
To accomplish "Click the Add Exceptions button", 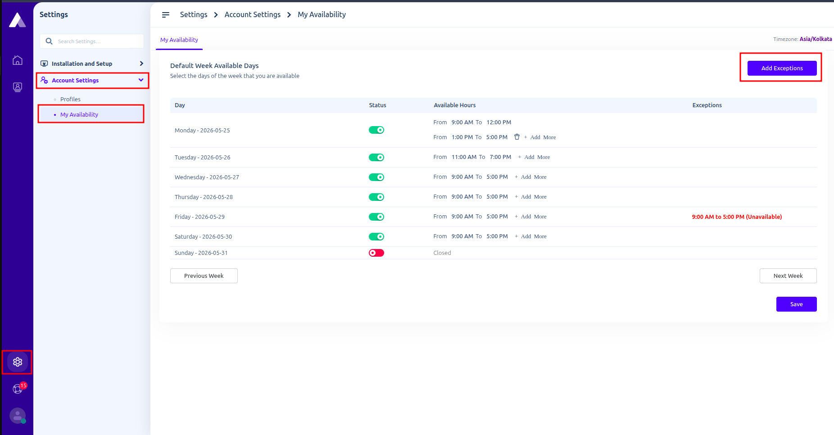I will (782, 68).
